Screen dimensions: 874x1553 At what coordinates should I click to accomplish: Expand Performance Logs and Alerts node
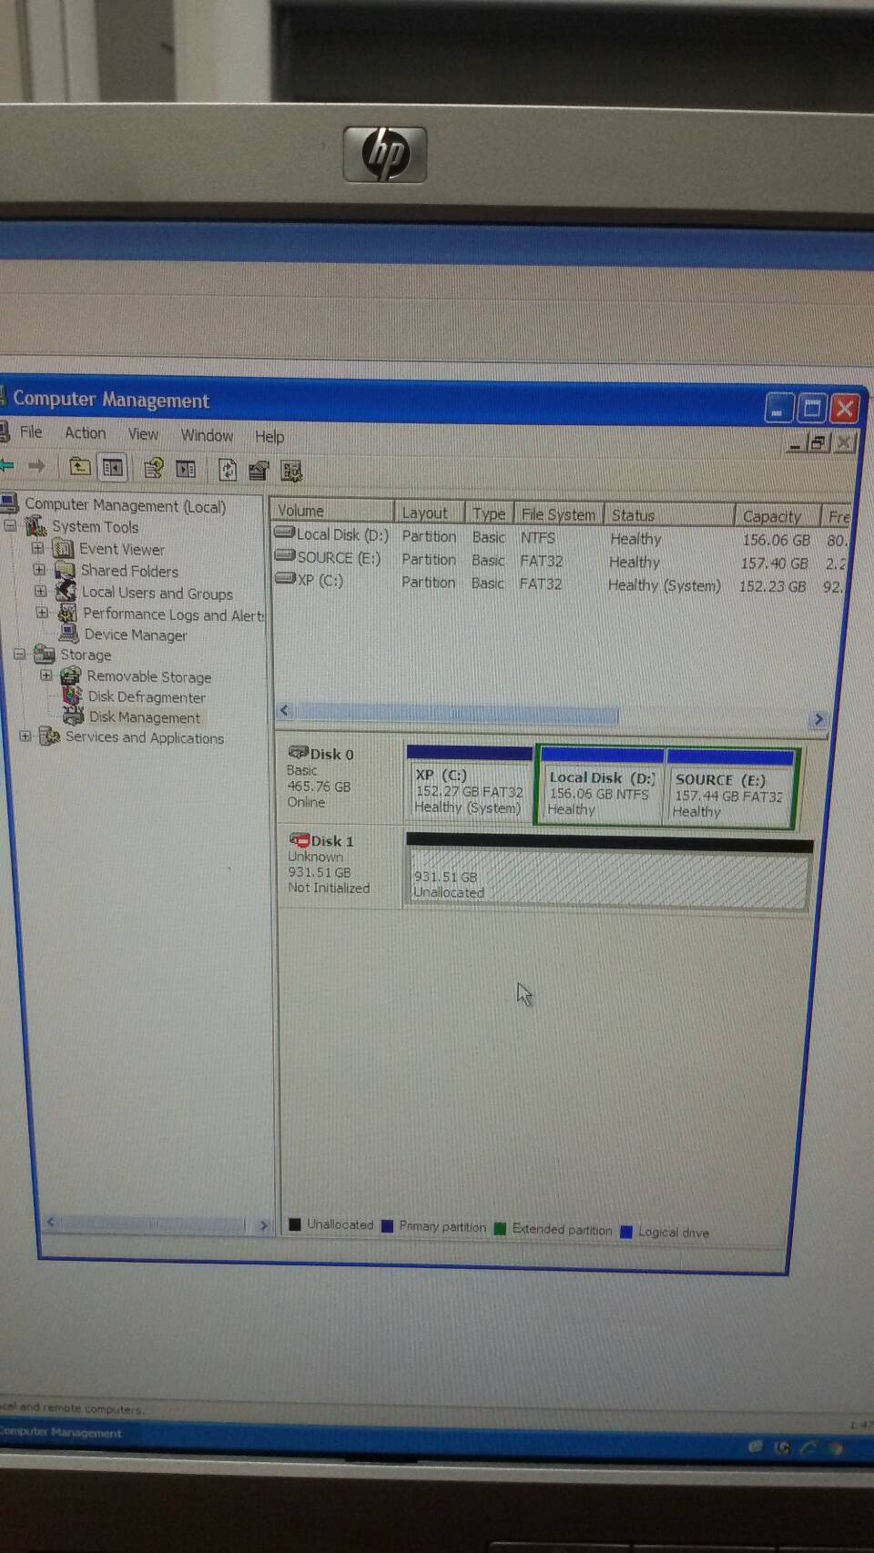(x=41, y=614)
